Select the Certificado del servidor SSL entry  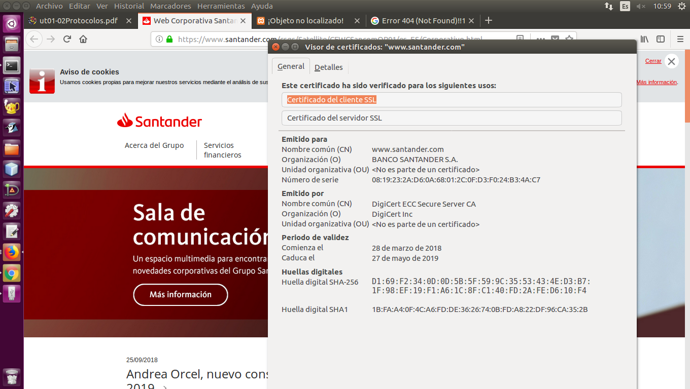(x=452, y=118)
